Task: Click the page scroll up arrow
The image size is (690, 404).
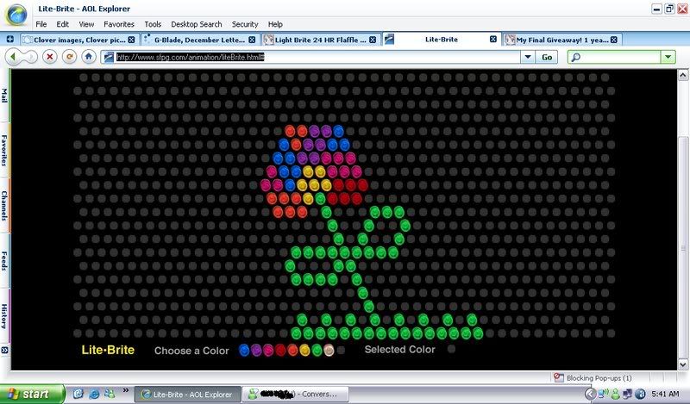Action: [683, 75]
